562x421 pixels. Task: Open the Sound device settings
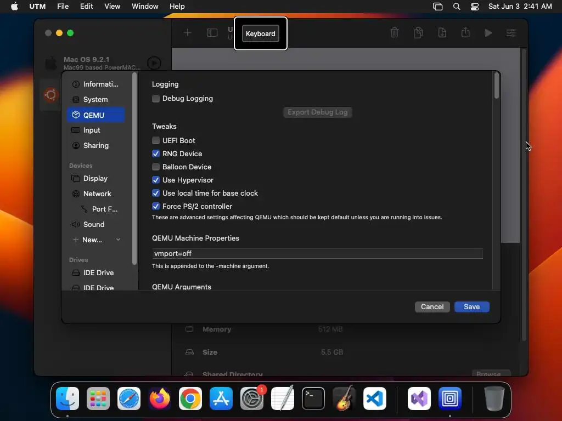pyautogui.click(x=95, y=224)
